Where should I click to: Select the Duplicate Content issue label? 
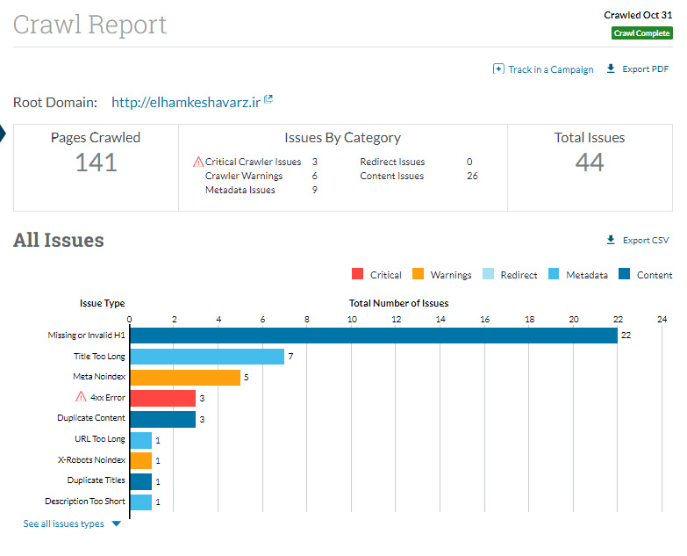pos(91,418)
